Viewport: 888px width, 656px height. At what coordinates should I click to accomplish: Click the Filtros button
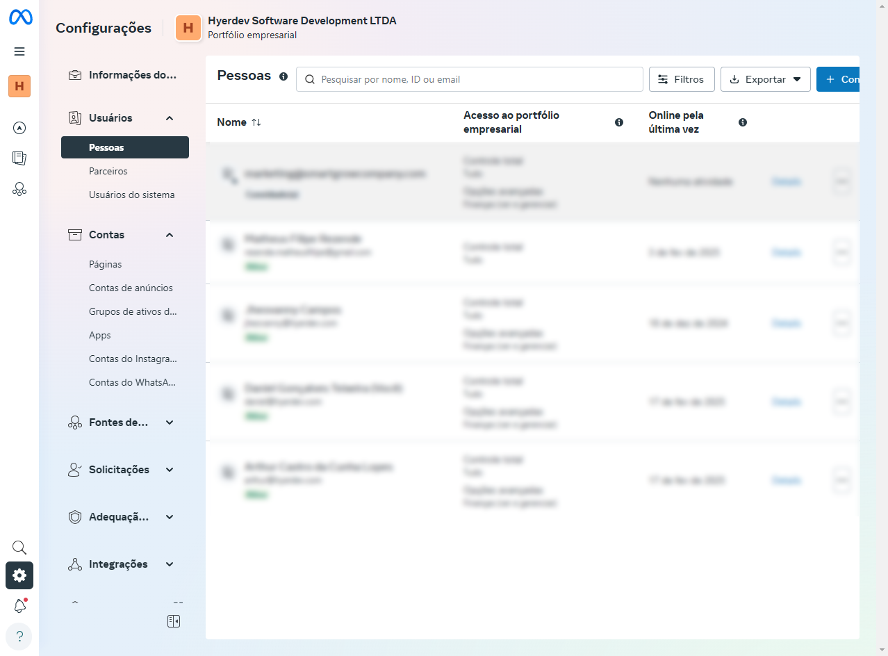(x=681, y=79)
